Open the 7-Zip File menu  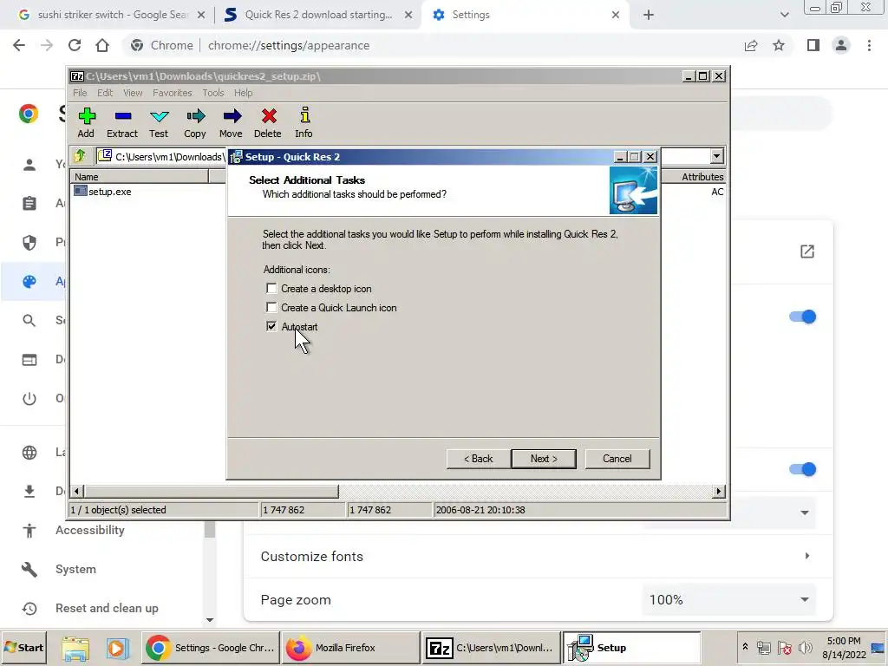tap(80, 93)
